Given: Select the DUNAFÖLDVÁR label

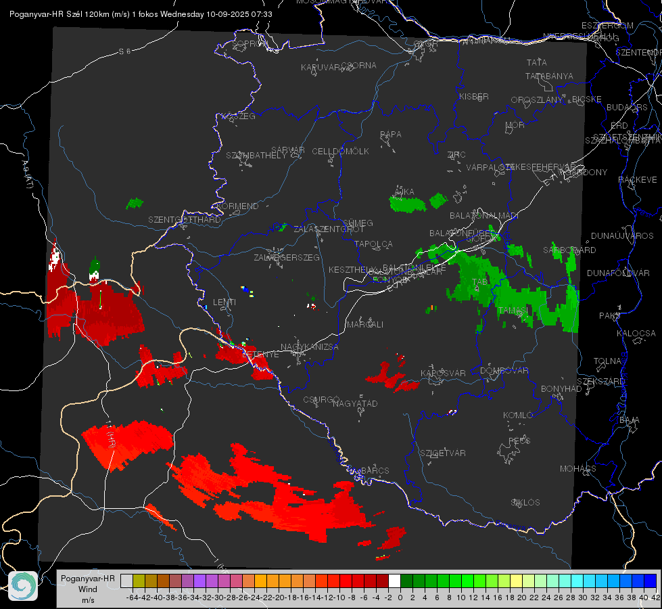Looking at the screenshot, I should (x=618, y=273).
